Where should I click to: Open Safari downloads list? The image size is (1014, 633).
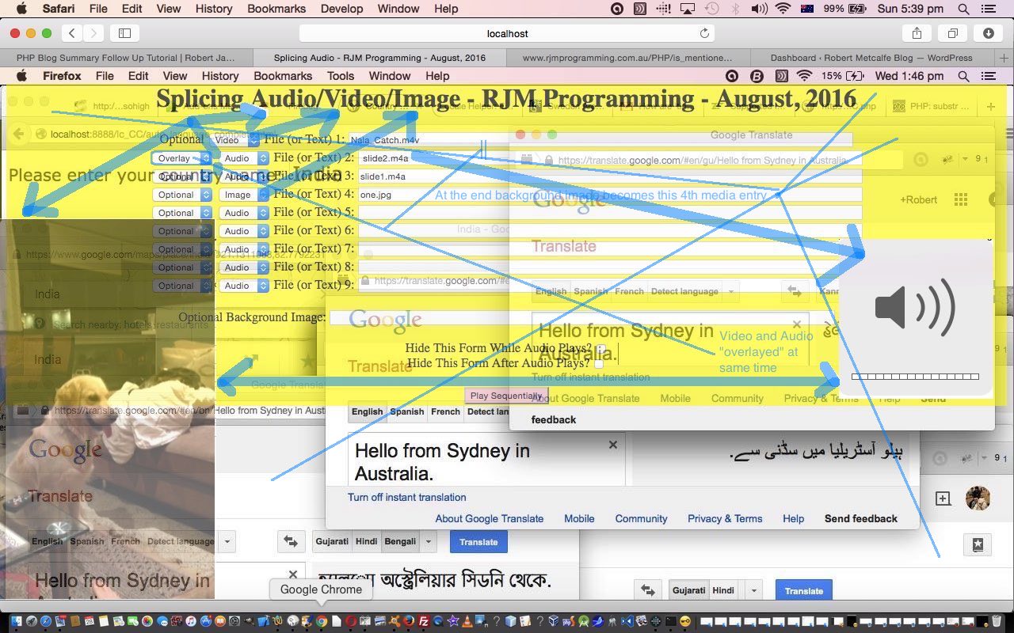(989, 33)
